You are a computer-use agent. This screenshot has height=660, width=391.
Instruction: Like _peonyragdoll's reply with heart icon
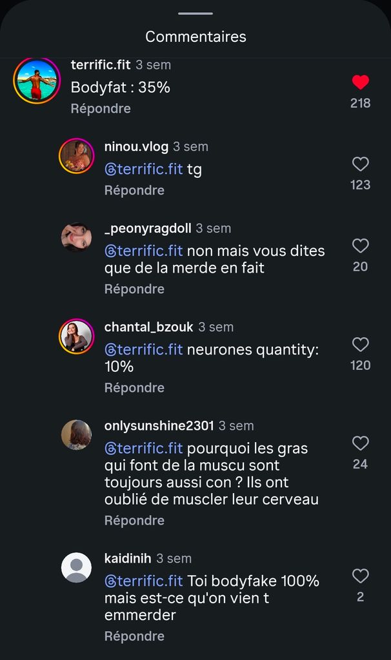click(360, 246)
